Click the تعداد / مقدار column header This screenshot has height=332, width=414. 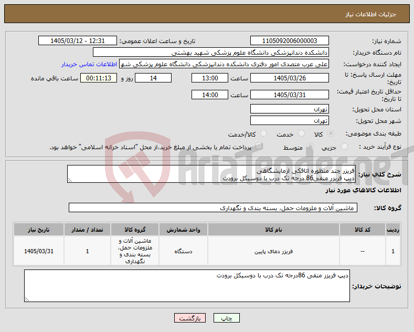click(x=88, y=230)
